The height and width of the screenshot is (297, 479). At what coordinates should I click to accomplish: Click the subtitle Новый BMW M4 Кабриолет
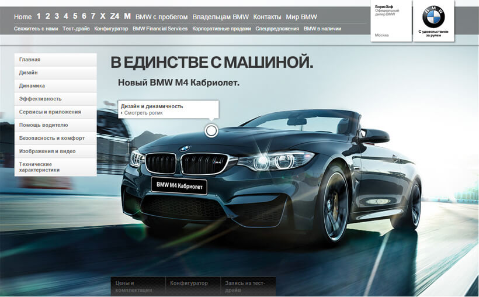click(179, 83)
